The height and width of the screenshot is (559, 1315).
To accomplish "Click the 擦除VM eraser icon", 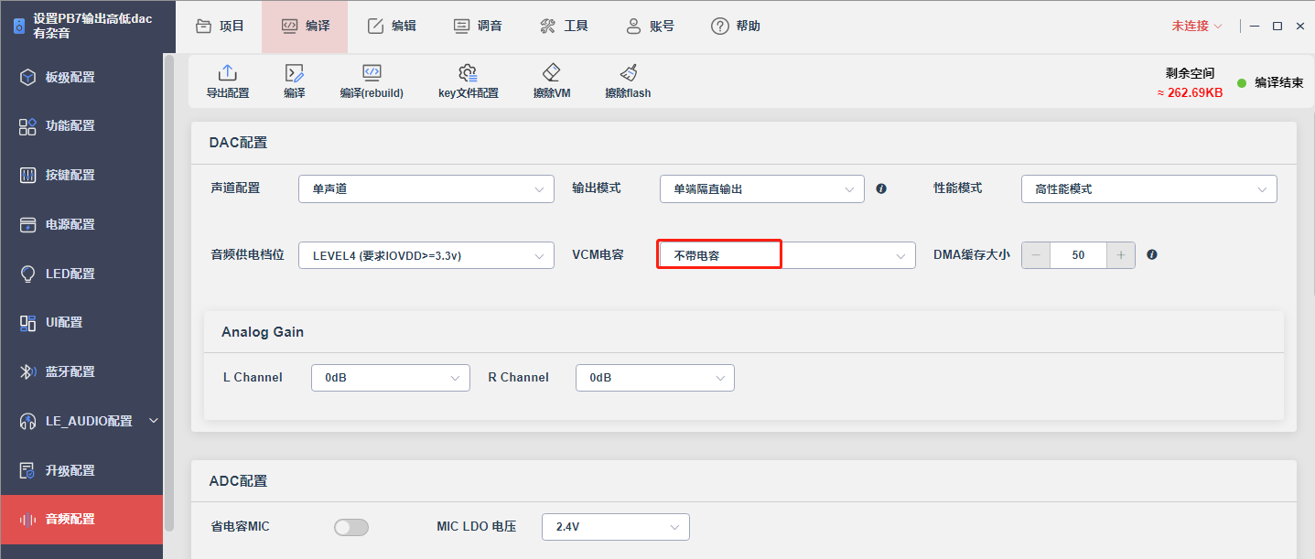I will (551, 73).
